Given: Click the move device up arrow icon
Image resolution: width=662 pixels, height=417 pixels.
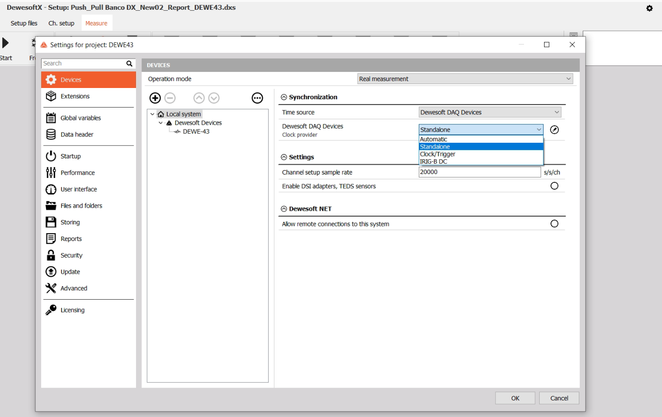Looking at the screenshot, I should point(199,98).
